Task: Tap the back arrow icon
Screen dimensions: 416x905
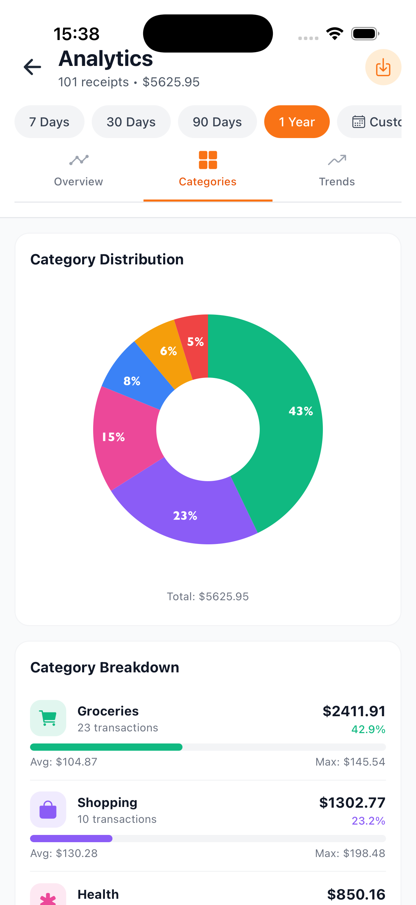Action: click(32, 67)
